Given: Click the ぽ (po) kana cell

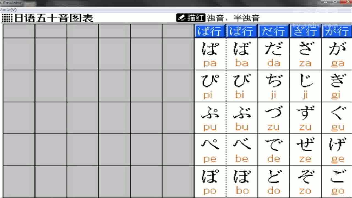Looking at the screenshot, I should (x=210, y=182).
